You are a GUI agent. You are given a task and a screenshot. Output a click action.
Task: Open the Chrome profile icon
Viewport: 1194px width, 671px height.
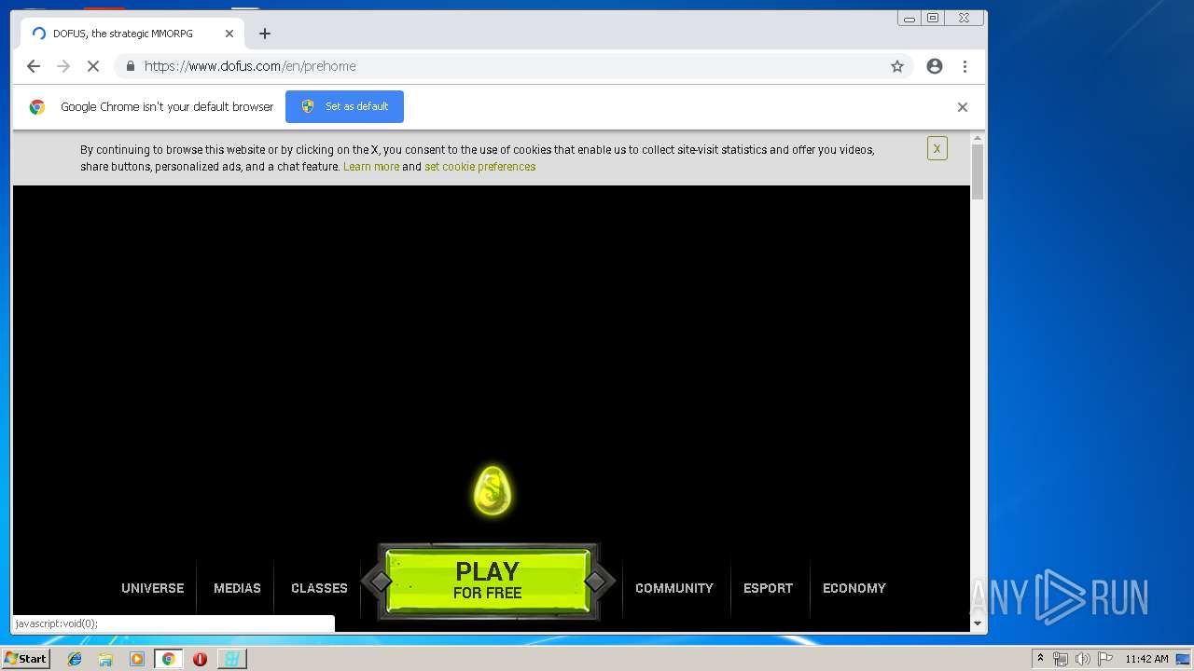tap(935, 66)
